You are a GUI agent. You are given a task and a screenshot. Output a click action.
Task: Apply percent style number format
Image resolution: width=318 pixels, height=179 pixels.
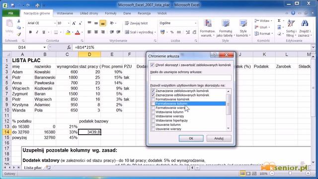[x=172, y=32]
